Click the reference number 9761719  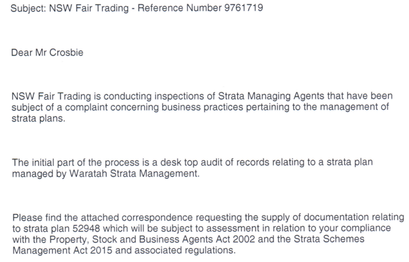pos(244,8)
